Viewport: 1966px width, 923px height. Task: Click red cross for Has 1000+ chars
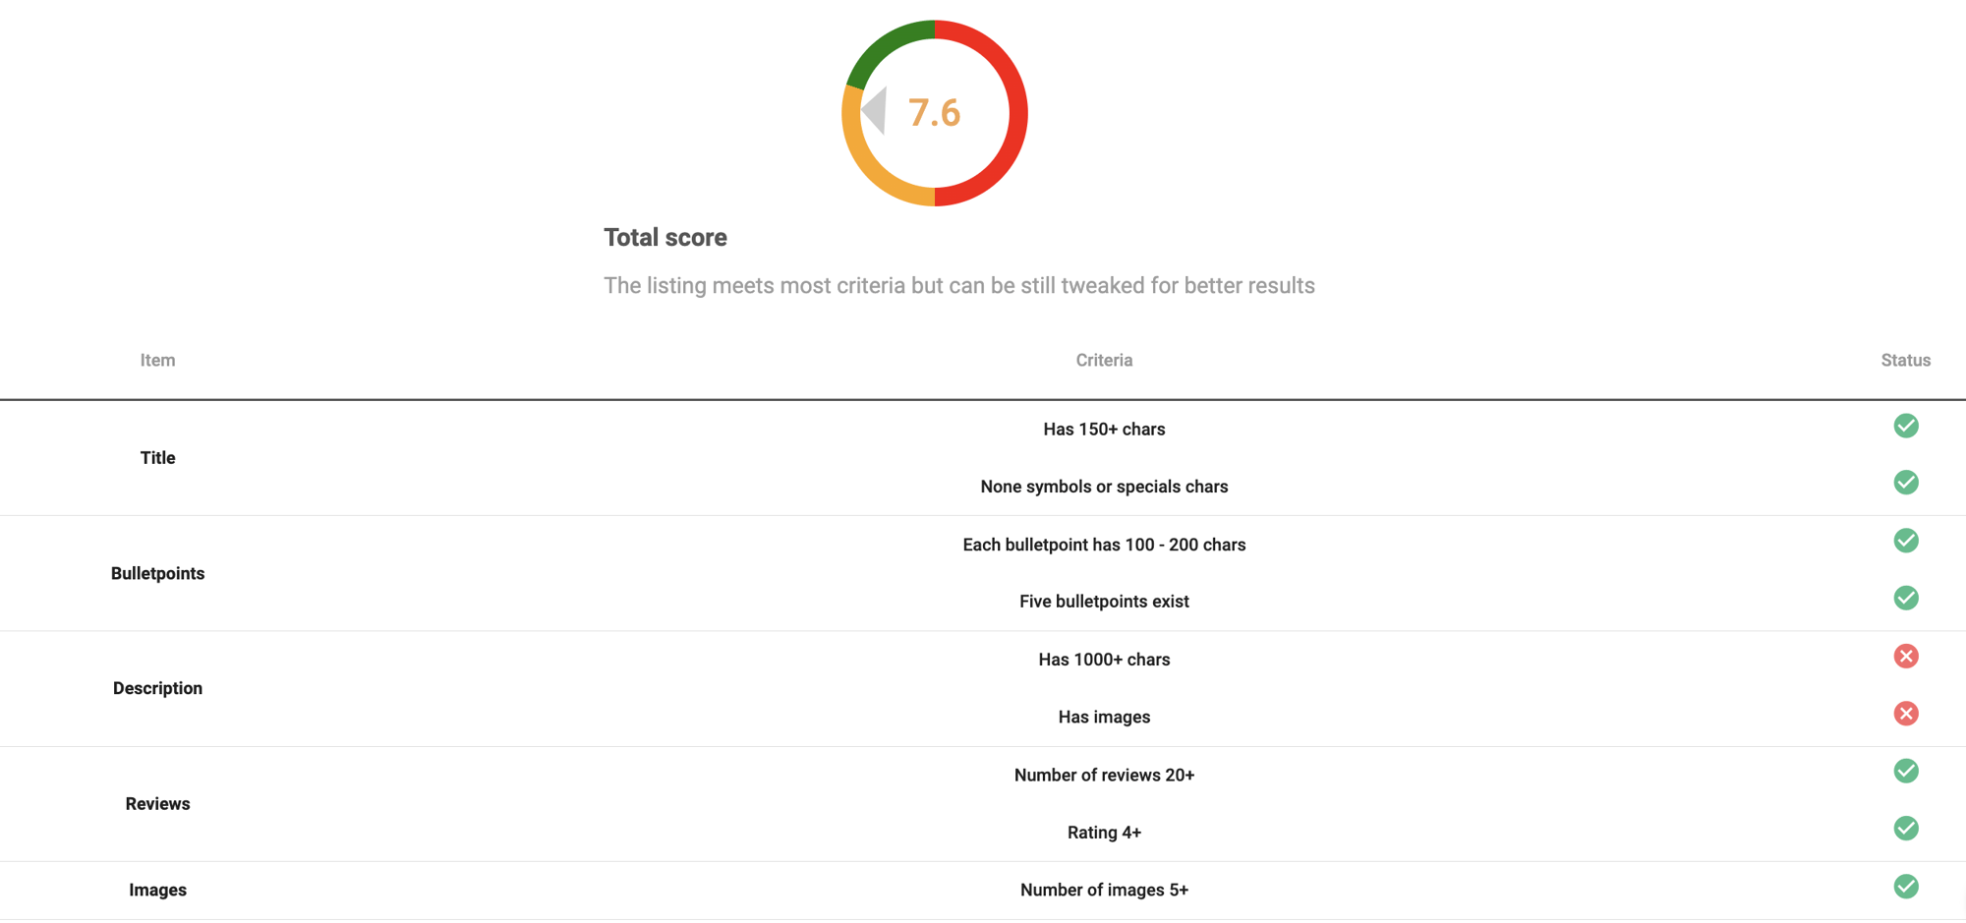click(1905, 656)
